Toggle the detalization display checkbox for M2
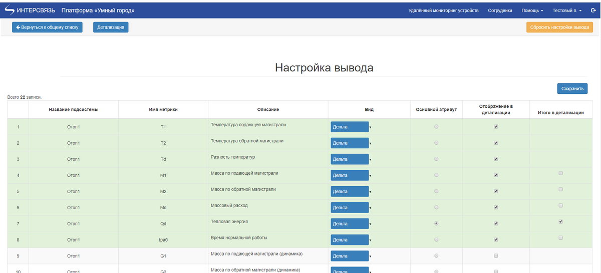Viewport: 601px width, 273px height. 496,191
